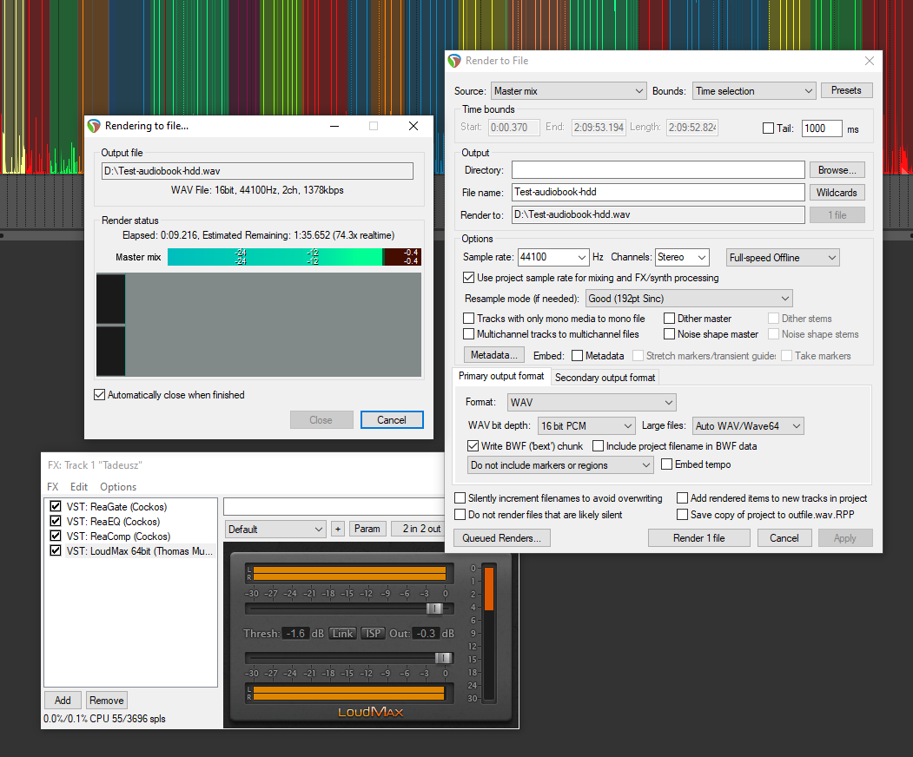Toggle the Link button in LoudMax
Screen dimensions: 913x757
point(342,634)
